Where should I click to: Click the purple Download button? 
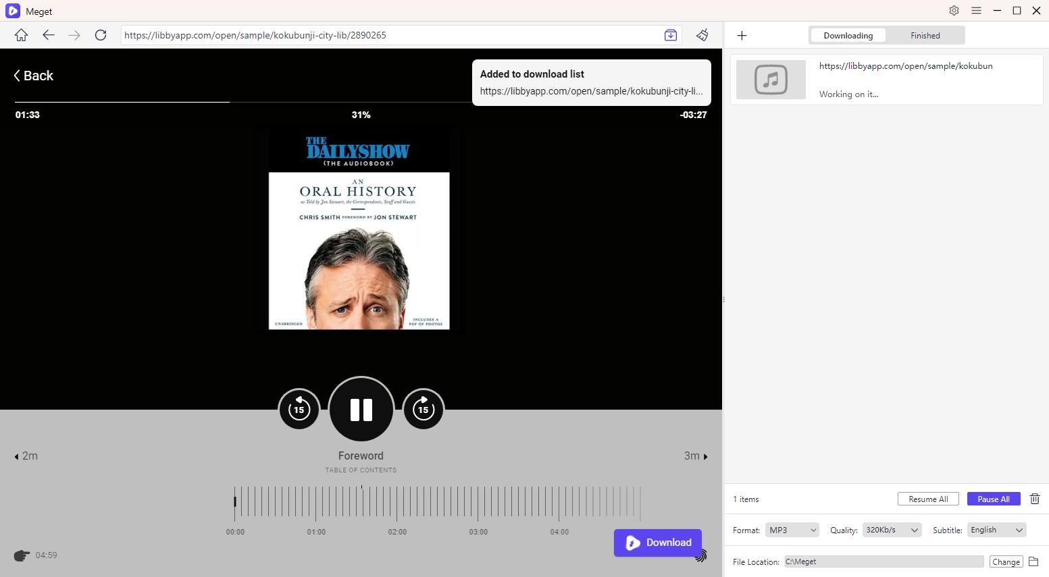pos(657,543)
